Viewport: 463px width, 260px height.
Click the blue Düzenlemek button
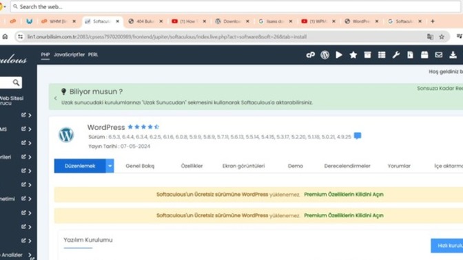pos(80,166)
